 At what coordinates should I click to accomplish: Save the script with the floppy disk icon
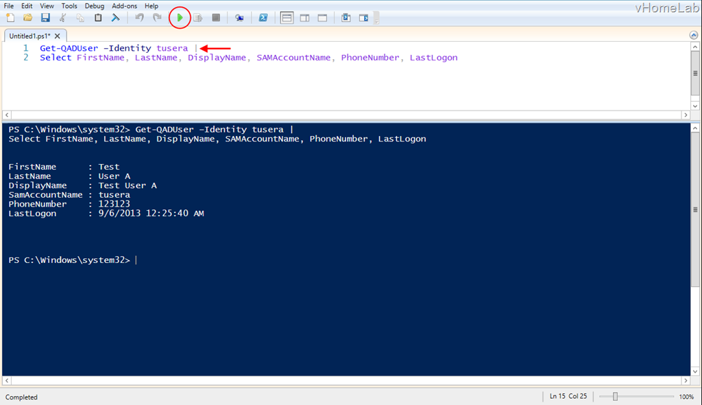tap(45, 18)
